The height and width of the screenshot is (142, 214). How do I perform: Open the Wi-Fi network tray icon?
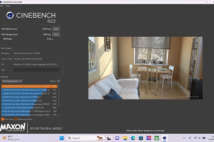click(195, 138)
